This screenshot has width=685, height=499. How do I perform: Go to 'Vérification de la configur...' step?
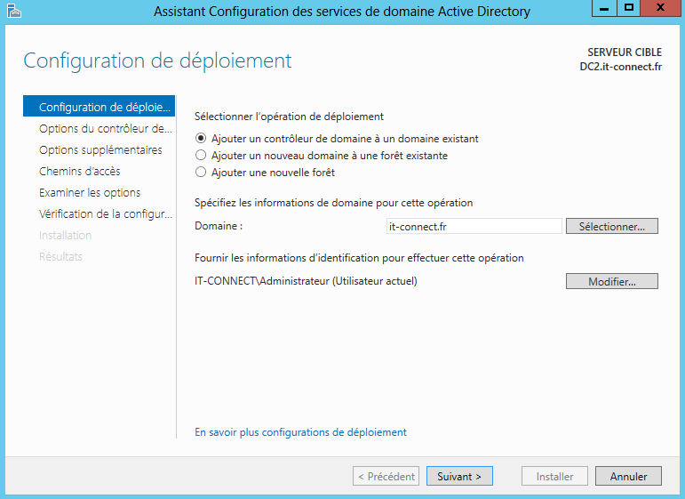(105, 214)
